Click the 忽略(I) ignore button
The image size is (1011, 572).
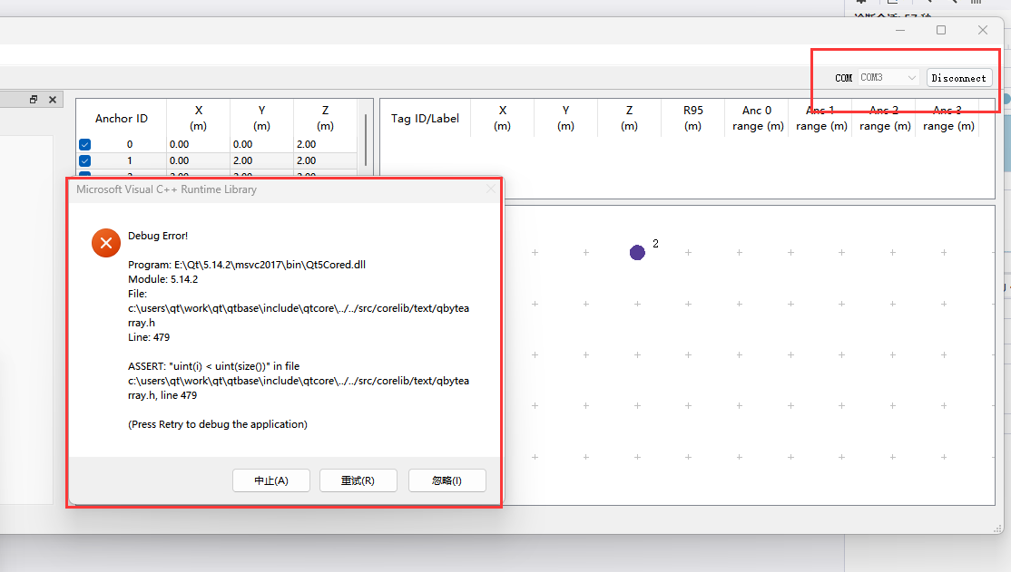447,480
